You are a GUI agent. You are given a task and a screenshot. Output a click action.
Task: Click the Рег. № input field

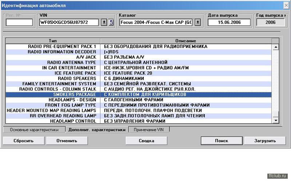click(19, 23)
